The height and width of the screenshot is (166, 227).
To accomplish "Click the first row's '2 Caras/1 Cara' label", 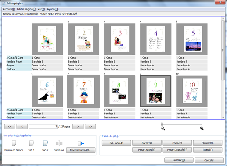I will coord(19,58).
